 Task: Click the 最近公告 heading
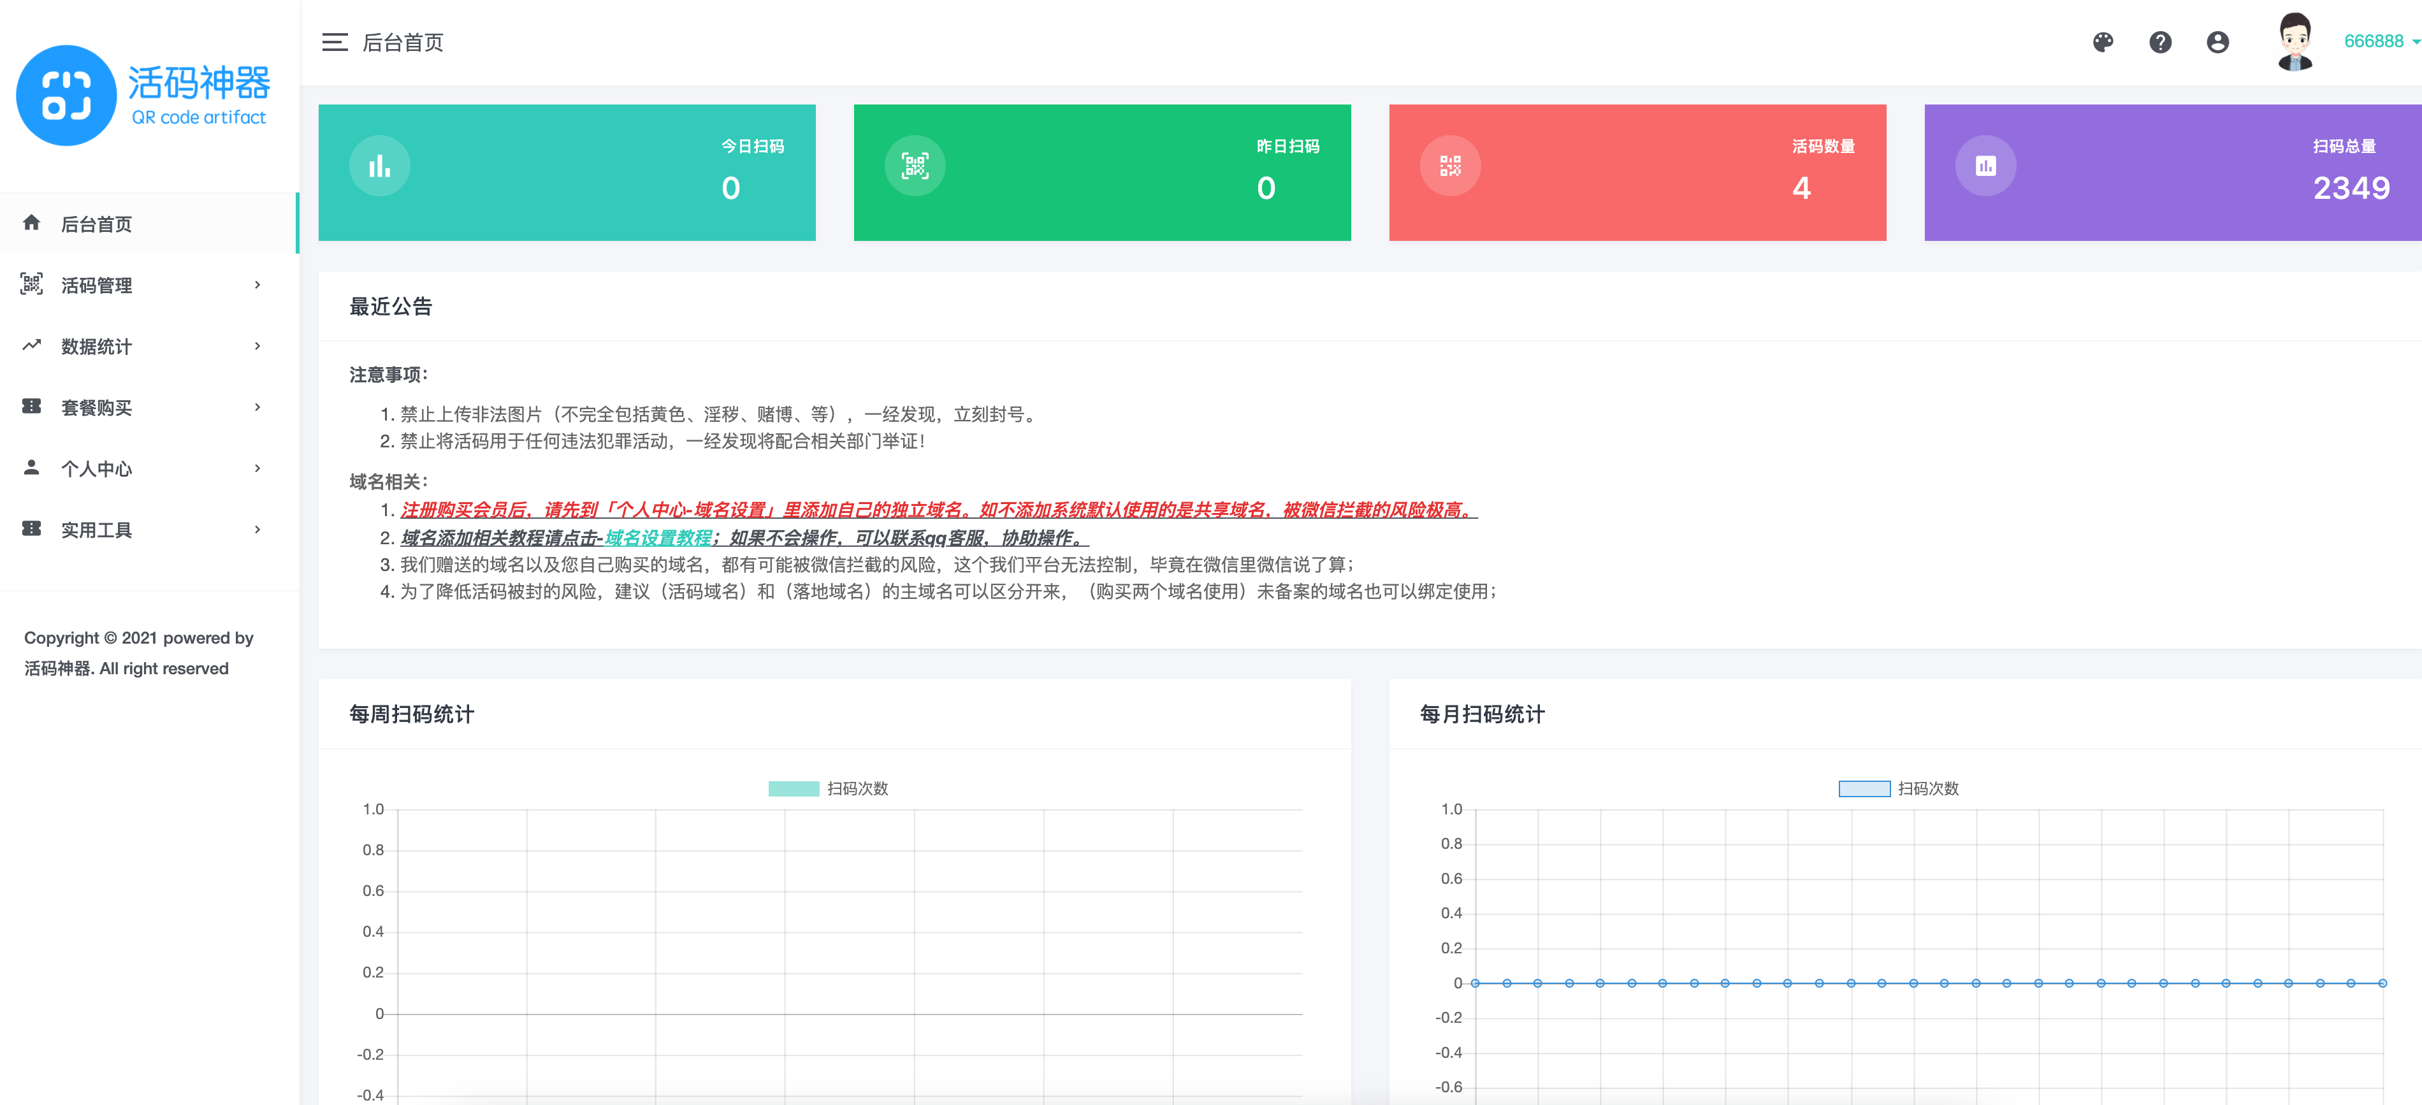point(391,307)
